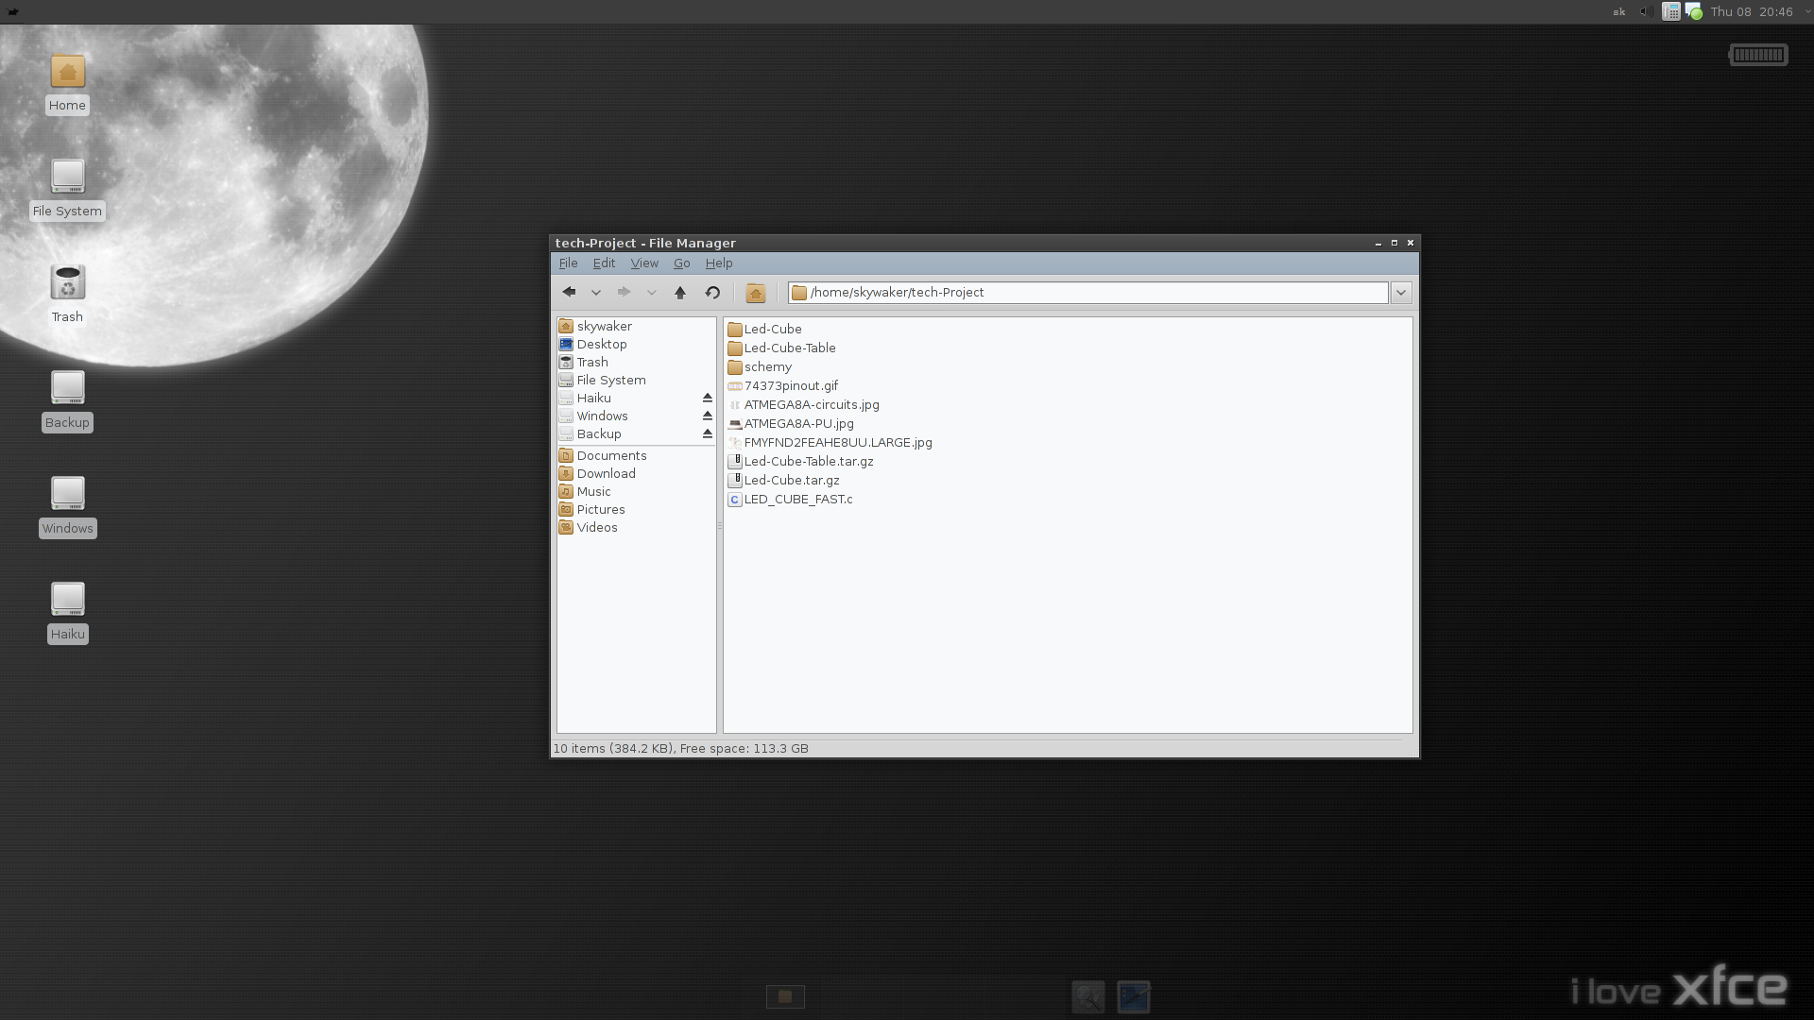Click the sk keyboard layout indicator
1814x1020 pixels.
coord(1619,12)
